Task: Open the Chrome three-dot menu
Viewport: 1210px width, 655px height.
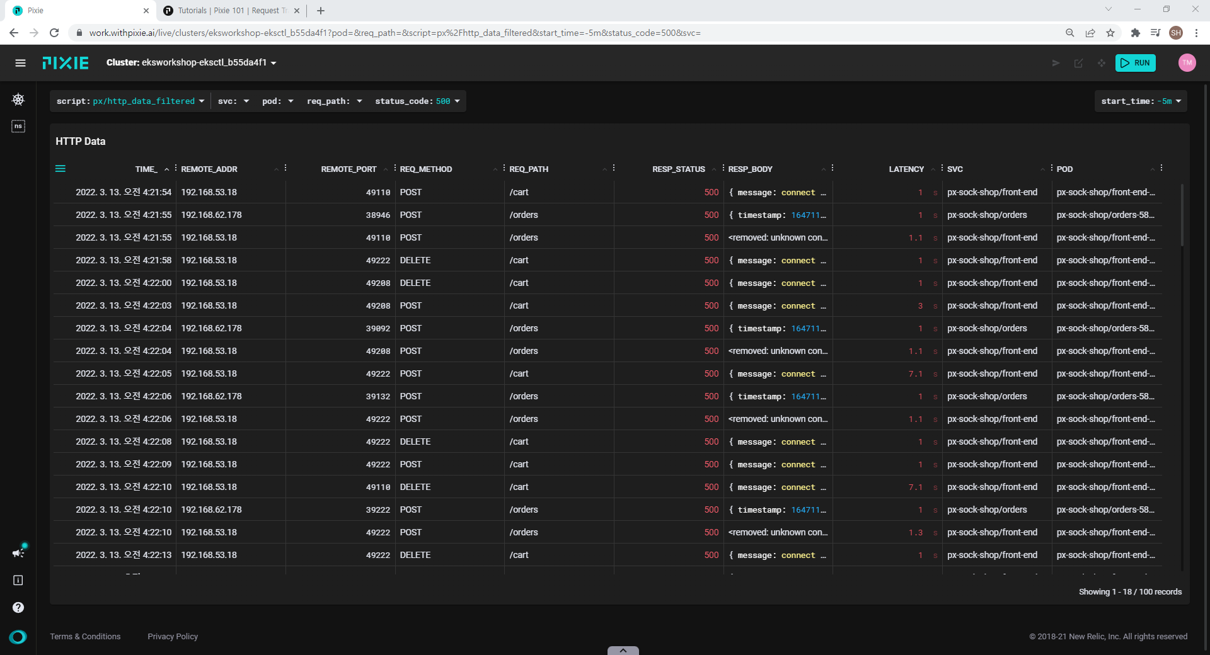Action: click(x=1196, y=33)
